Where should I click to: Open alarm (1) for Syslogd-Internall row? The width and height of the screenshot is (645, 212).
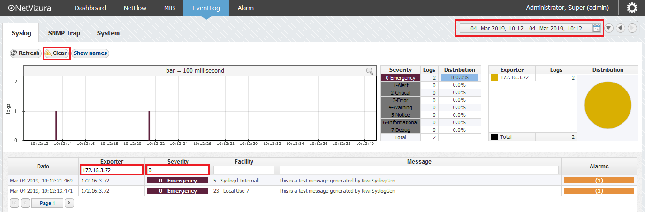(x=599, y=180)
